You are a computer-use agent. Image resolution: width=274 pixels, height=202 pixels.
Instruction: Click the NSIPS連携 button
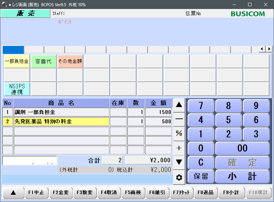[x=17, y=89]
